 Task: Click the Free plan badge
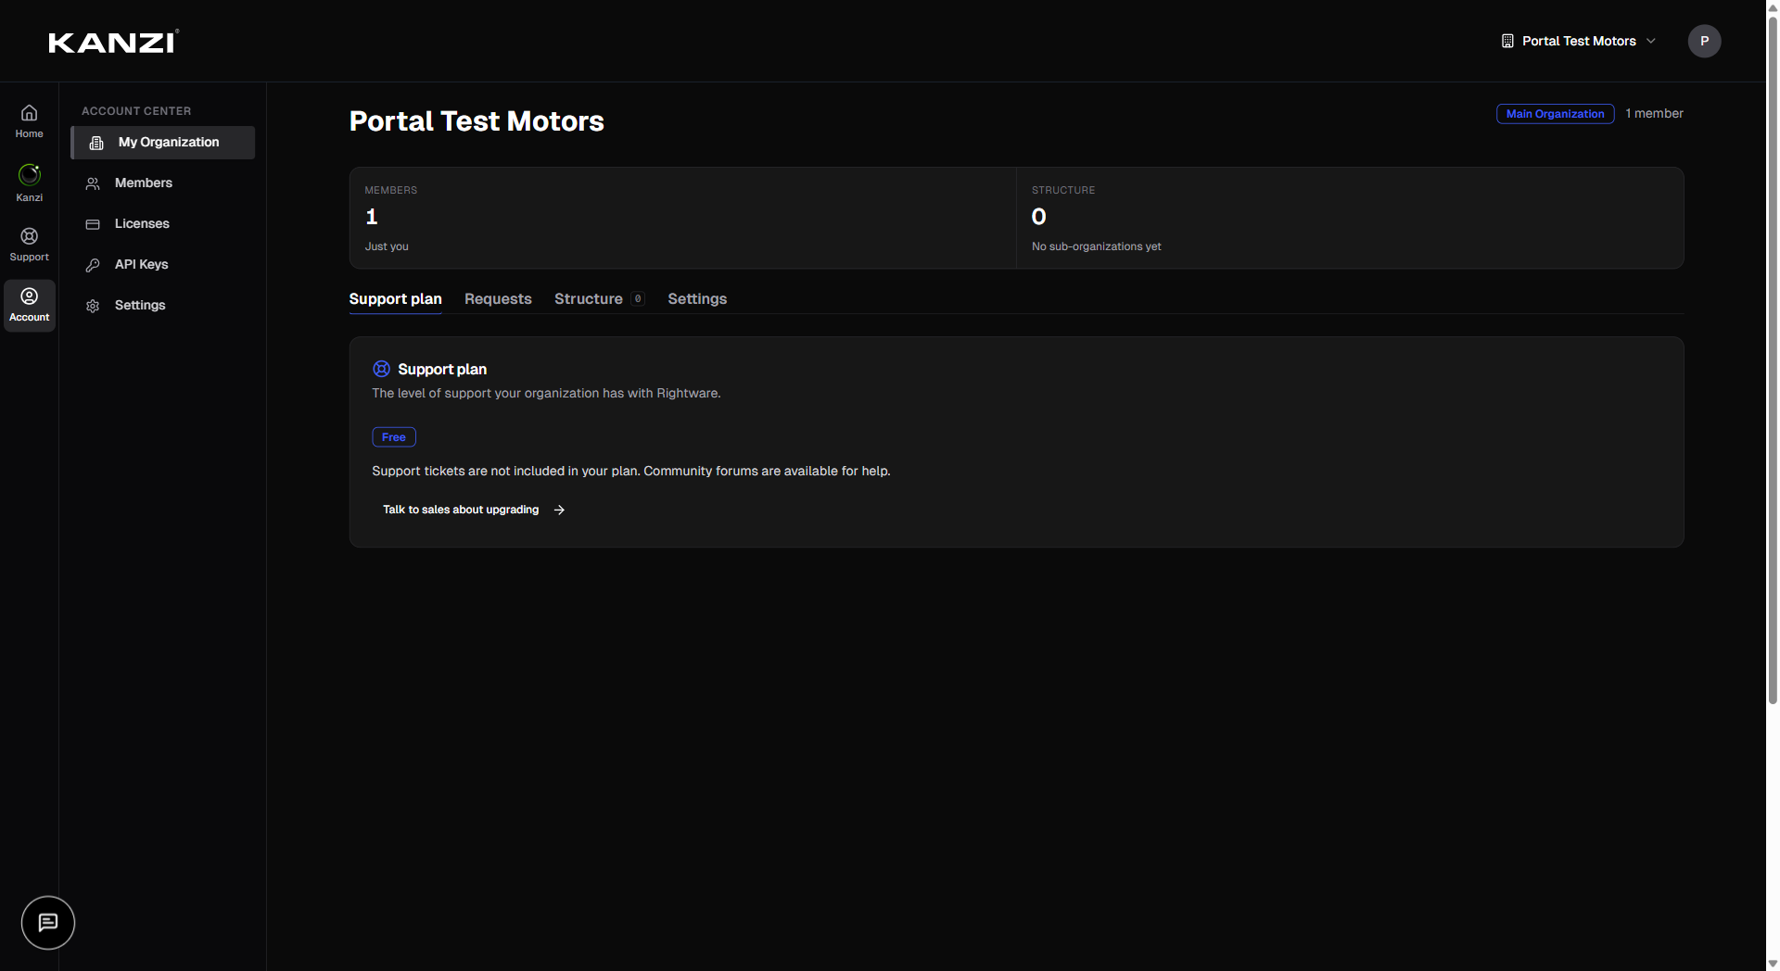(393, 437)
